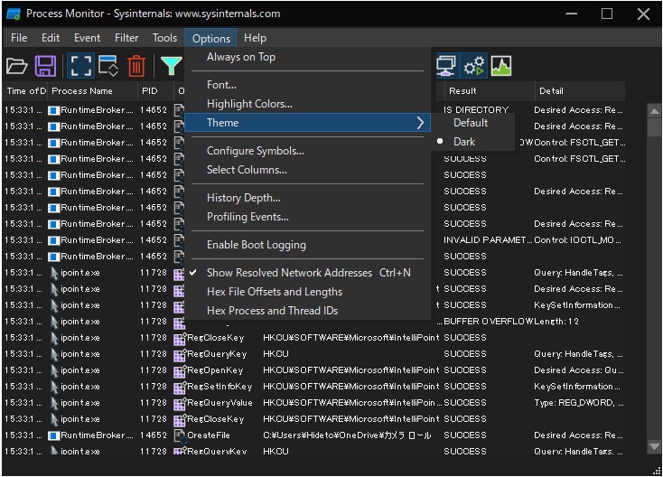Open History Depth... setting
The height and width of the screenshot is (477, 663).
307,198
